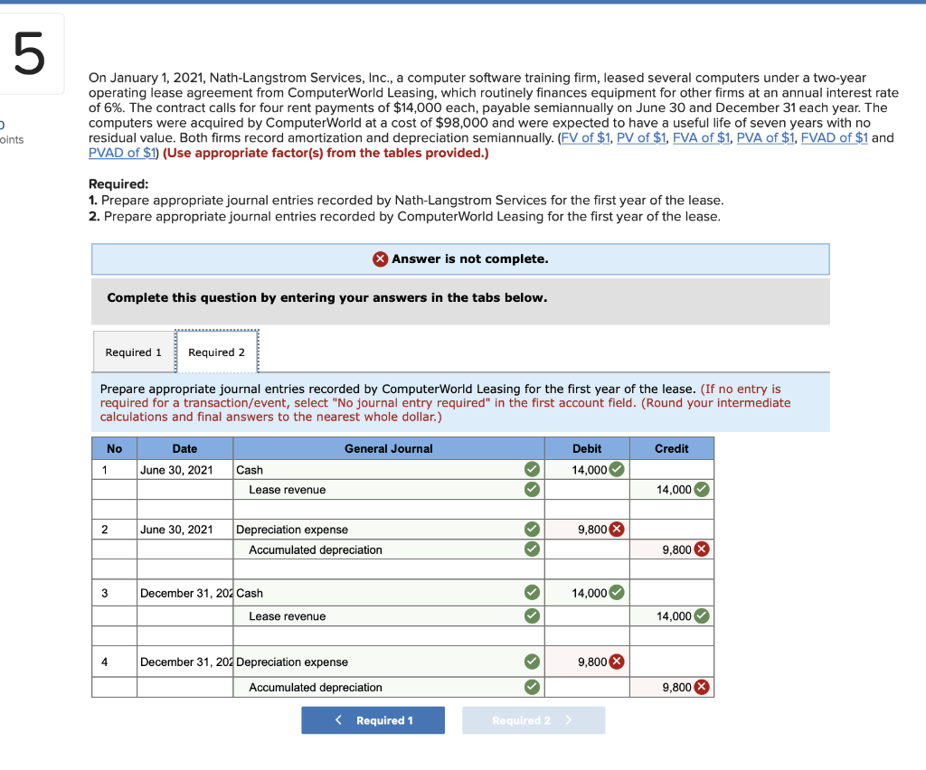Edit the 14,000 debit amount in entry 3
Viewport: 926px width, 770px height.
587,593
